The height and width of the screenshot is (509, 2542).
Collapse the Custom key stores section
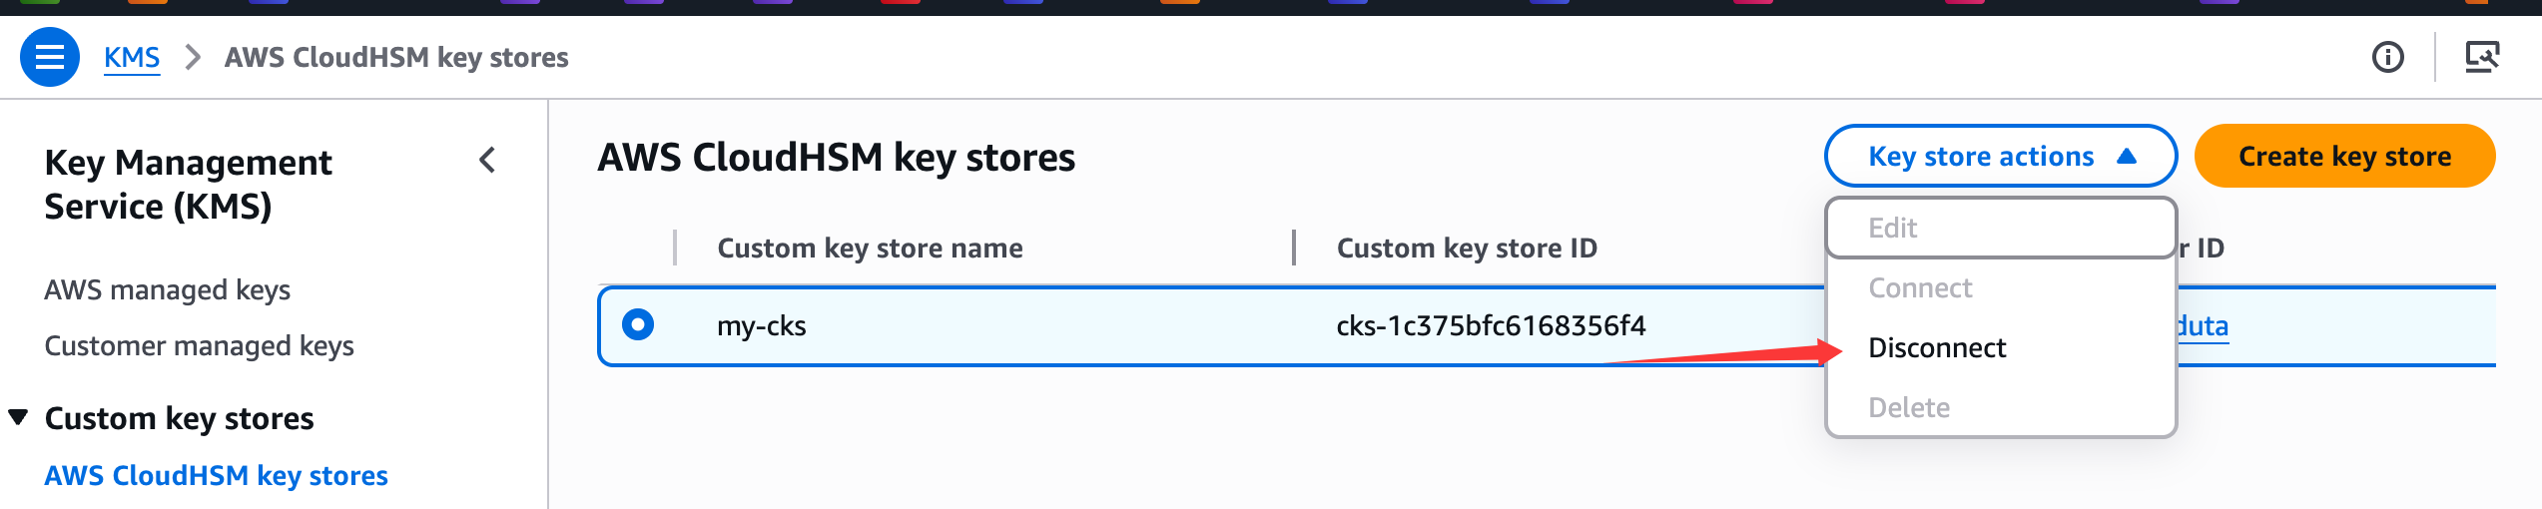(x=19, y=417)
